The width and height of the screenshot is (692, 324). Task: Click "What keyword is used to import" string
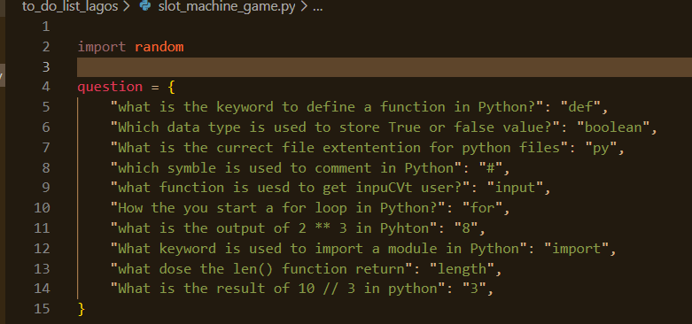click(319, 249)
